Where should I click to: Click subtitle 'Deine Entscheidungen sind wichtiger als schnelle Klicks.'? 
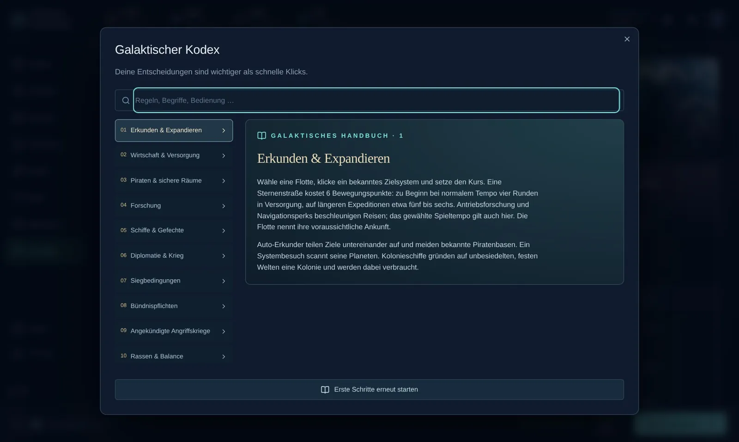(211, 72)
